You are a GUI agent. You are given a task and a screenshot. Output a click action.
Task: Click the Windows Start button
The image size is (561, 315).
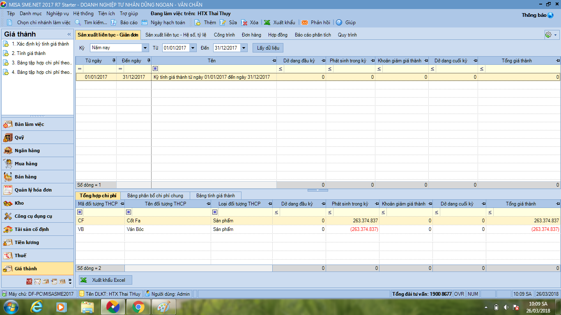(10, 306)
